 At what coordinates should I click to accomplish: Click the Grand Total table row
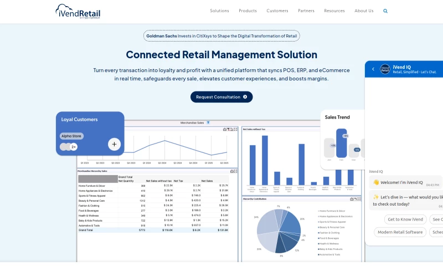tap(153, 230)
